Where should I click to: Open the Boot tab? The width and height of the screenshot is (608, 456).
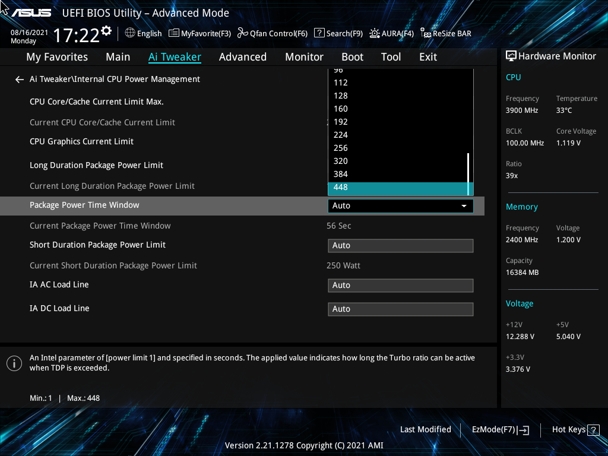[352, 57]
